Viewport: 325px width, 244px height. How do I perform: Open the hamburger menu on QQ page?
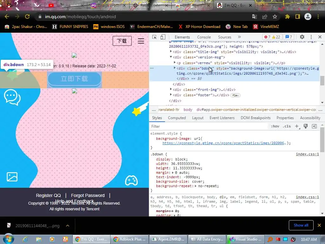coord(141,41)
